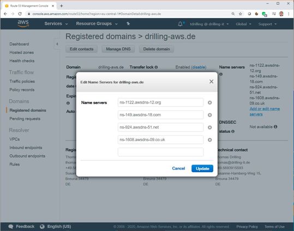Open the Support dropdown
294x231 pixels.
[267, 24]
